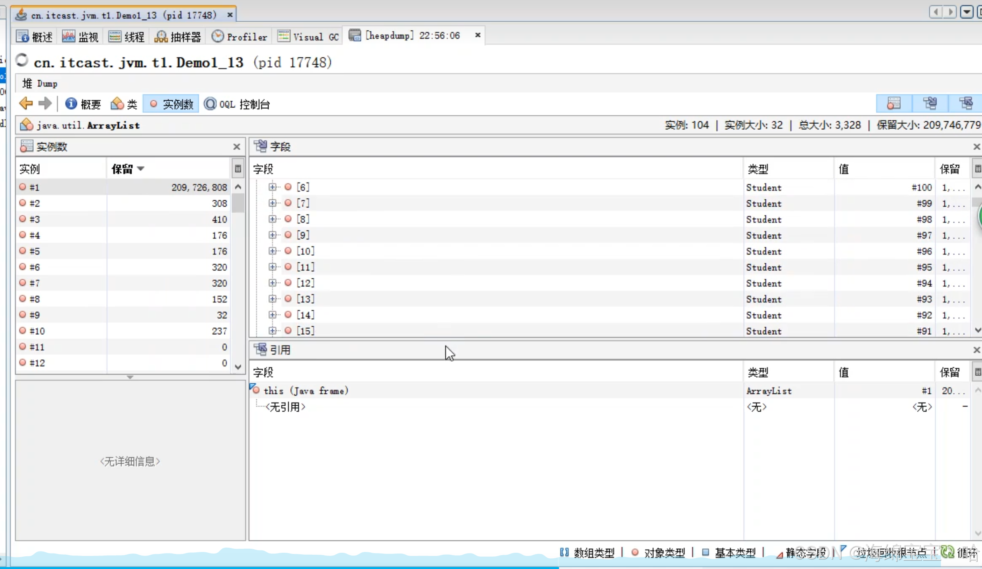Image resolution: width=982 pixels, height=569 pixels.
Task: Open the 类 classes view
Action: click(124, 104)
